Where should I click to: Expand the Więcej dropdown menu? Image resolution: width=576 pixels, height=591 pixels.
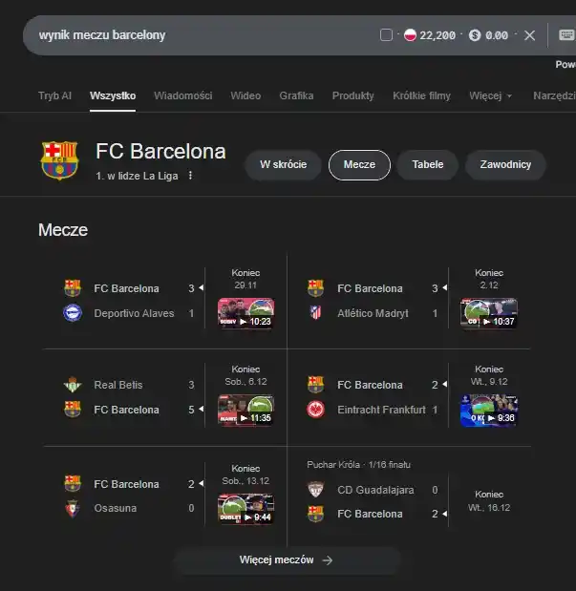(490, 95)
